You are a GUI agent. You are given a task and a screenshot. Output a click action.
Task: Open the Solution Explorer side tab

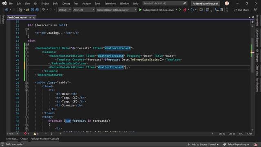257,38
